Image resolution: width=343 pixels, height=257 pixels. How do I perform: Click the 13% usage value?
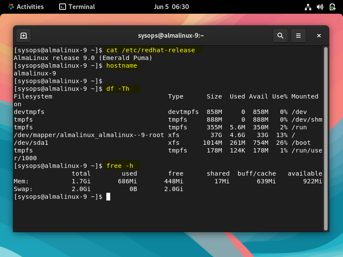coord(282,135)
